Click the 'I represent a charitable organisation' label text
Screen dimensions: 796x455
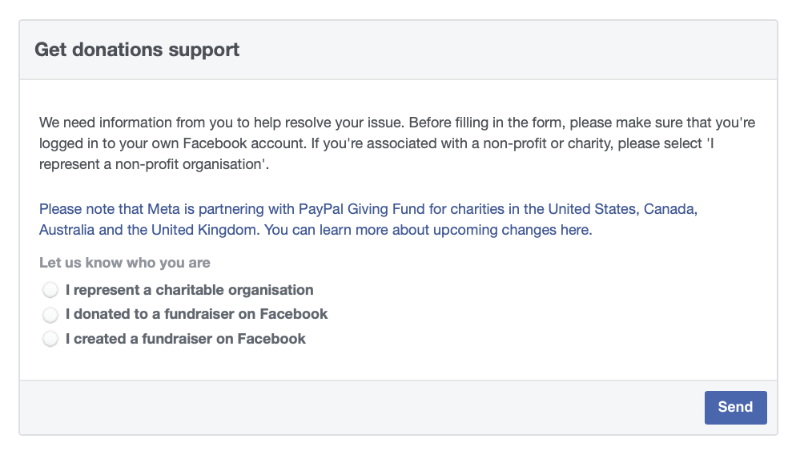(189, 290)
